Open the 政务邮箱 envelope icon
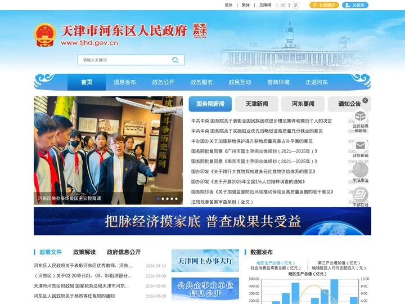This screenshot has height=304, width=405. (360, 145)
